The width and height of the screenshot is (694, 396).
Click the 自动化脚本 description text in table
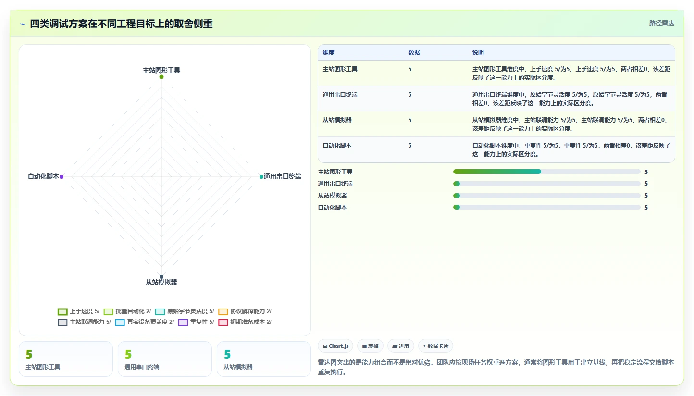click(571, 150)
